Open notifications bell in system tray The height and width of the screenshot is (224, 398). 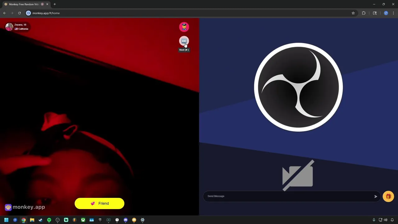(392, 220)
